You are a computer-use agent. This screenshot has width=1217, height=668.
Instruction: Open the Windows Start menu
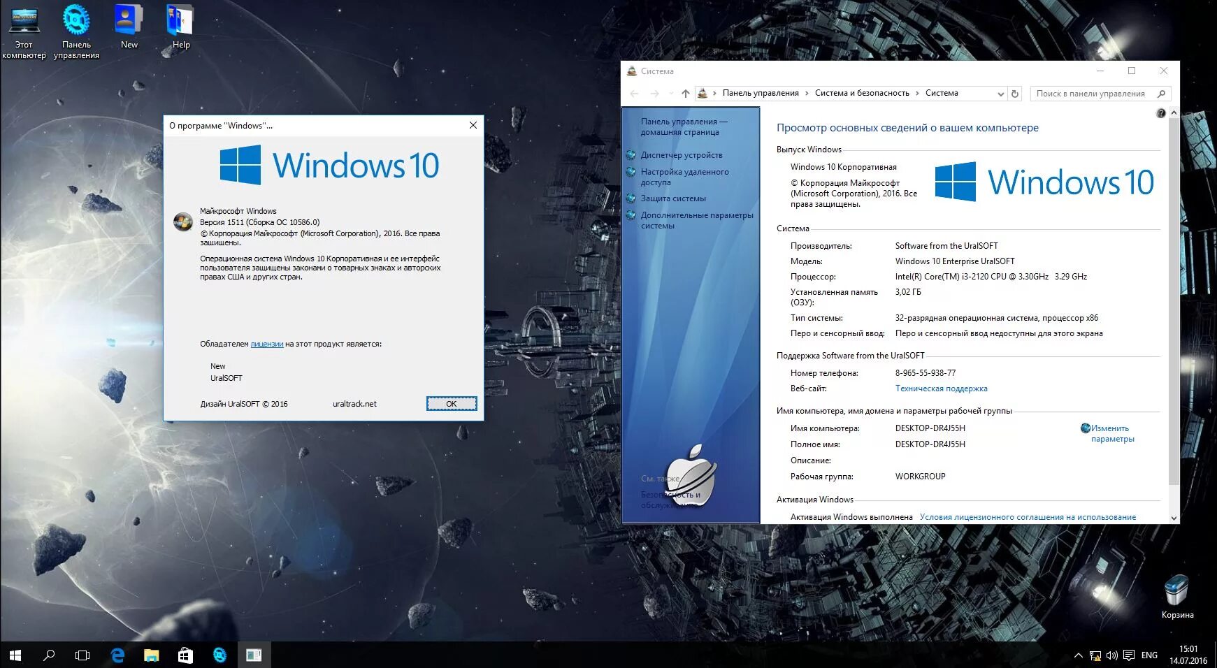pos(15,655)
